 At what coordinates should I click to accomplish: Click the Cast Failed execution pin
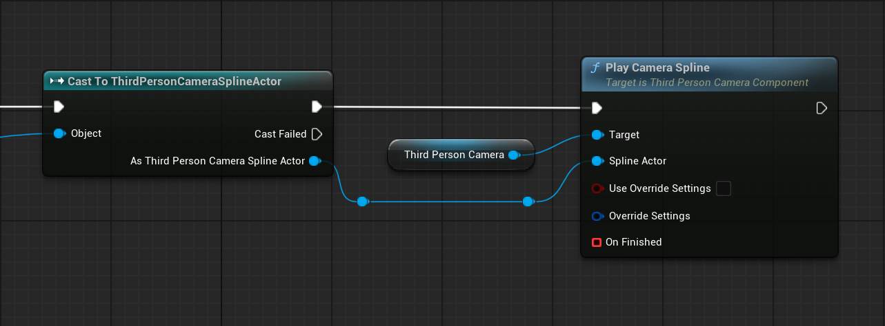(317, 133)
